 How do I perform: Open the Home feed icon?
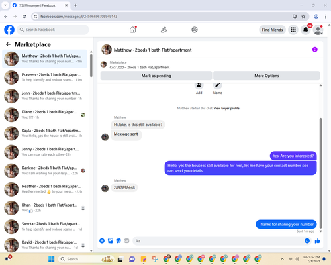pos(133,30)
